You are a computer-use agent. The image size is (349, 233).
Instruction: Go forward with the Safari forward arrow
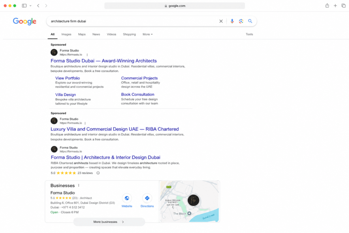(46, 5)
